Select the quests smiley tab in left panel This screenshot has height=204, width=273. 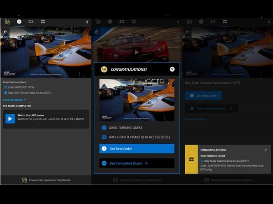coord(19,21)
